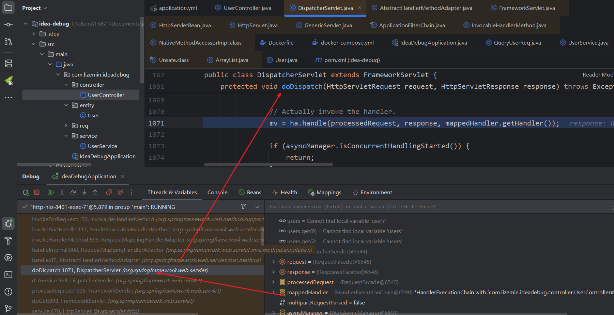Viewport: 614px width, 315px height.
Task: Switch to the Console tab
Action: coord(217,193)
